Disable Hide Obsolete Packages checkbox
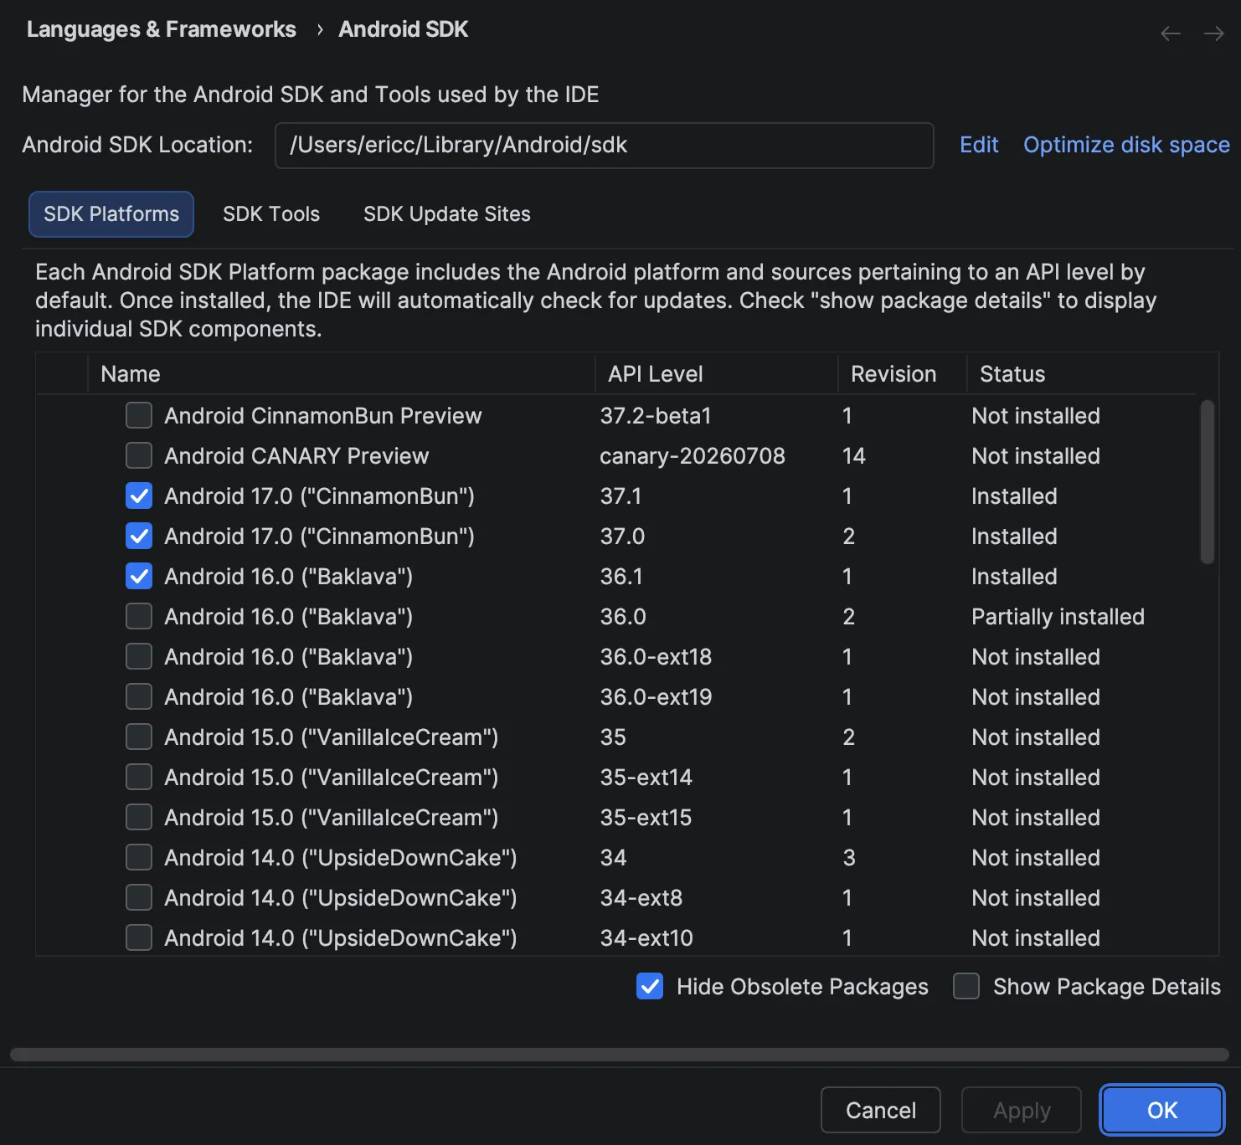 pyautogui.click(x=650, y=986)
